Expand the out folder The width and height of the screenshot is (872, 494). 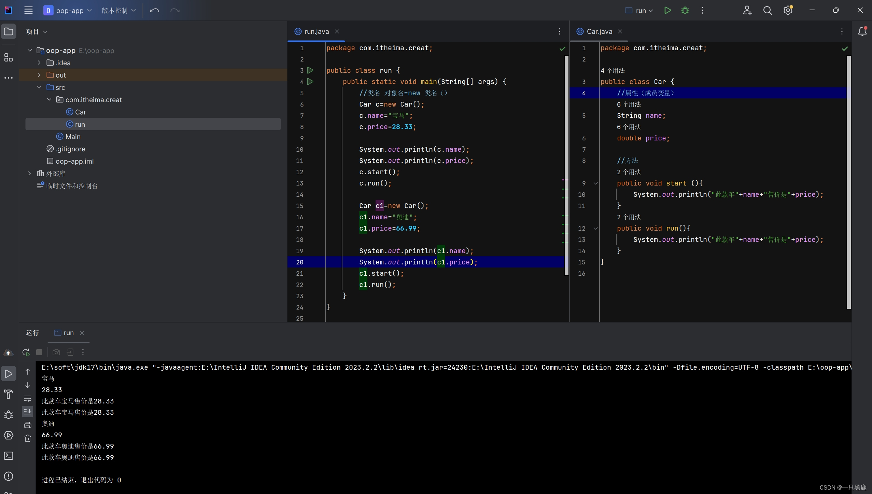point(39,75)
